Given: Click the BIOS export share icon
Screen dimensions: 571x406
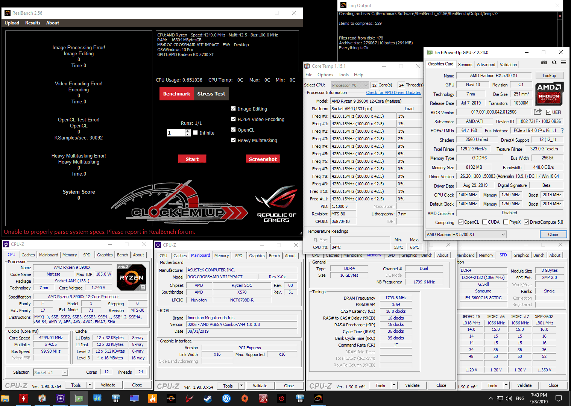Looking at the screenshot, I should pos(538,112).
